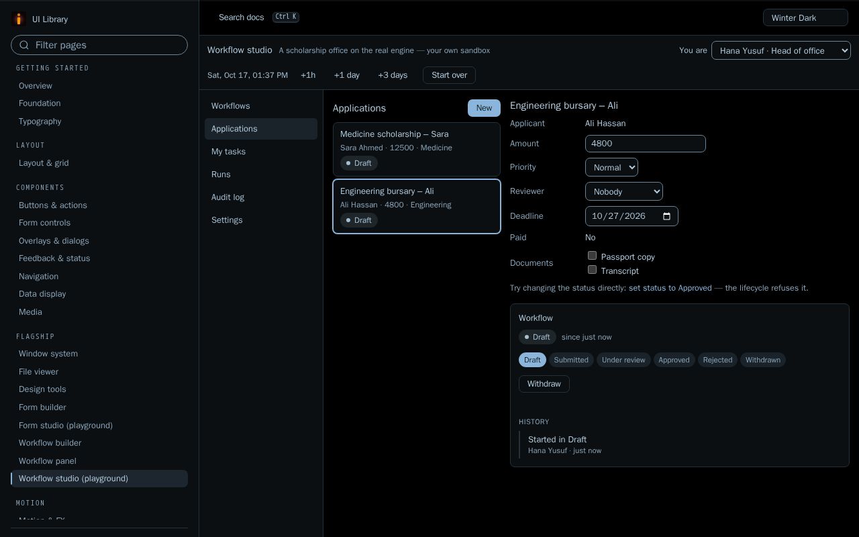
Task: Advance the clock by +1 day
Action: (x=346, y=75)
